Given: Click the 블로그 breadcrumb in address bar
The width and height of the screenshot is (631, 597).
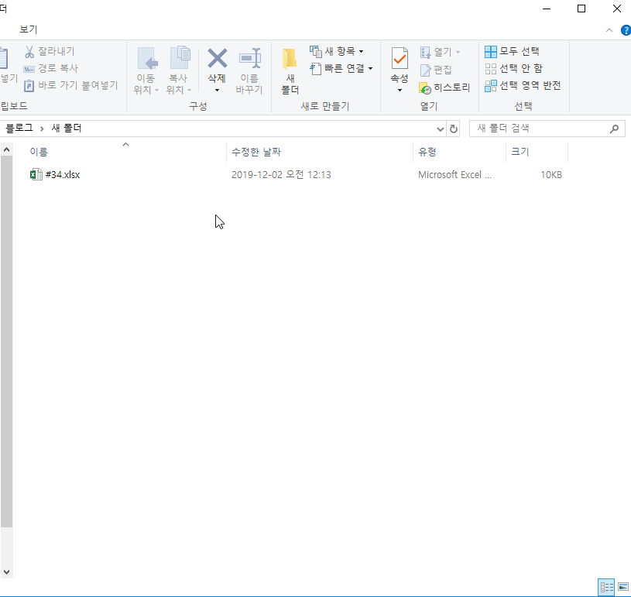Looking at the screenshot, I should (19, 128).
